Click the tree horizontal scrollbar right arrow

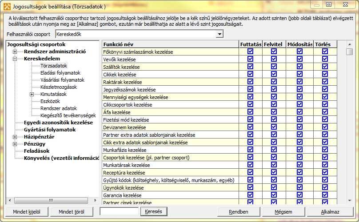[95, 201]
